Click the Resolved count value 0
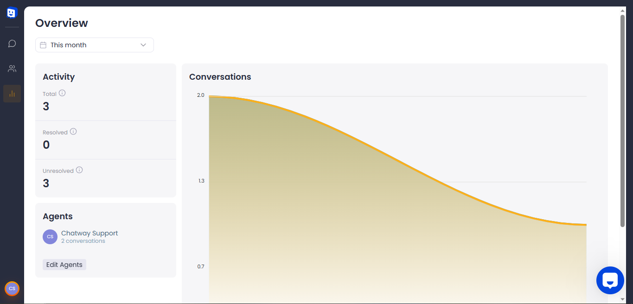633x304 pixels. (46, 145)
